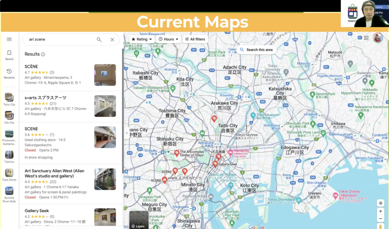Open the Gallery Seek result

click(x=71, y=215)
